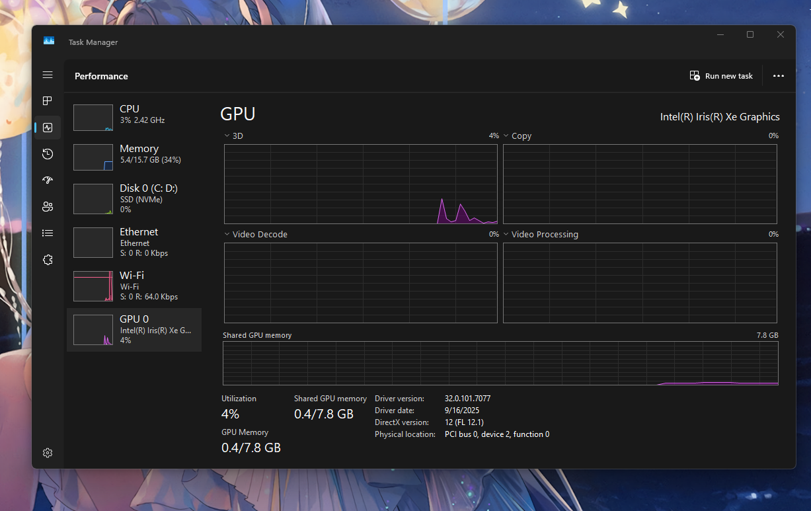Click the GPU Memory 0.4/7.8 GB value

[251, 448]
